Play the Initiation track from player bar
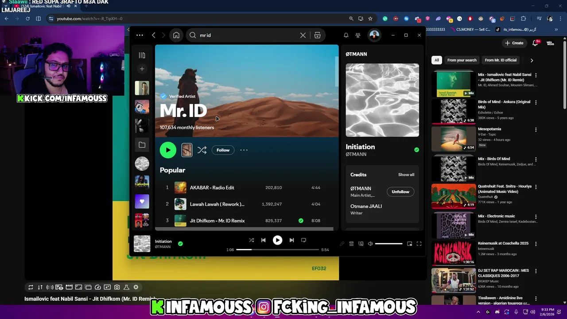The width and height of the screenshot is (567, 319). point(277,240)
